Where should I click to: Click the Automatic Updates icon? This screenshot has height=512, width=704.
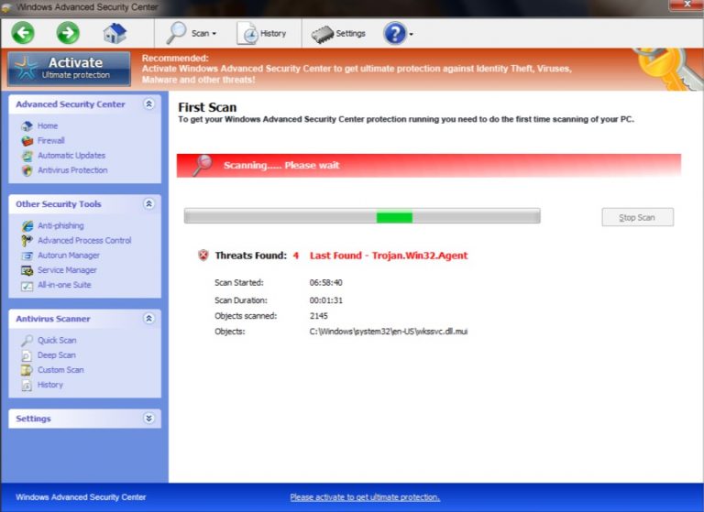pyautogui.click(x=27, y=156)
